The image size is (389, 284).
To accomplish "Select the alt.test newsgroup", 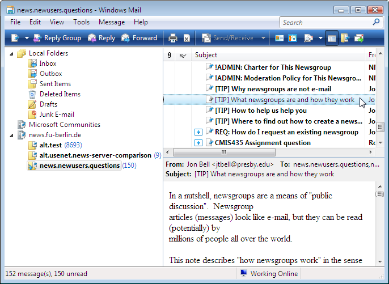I will click(x=50, y=145).
